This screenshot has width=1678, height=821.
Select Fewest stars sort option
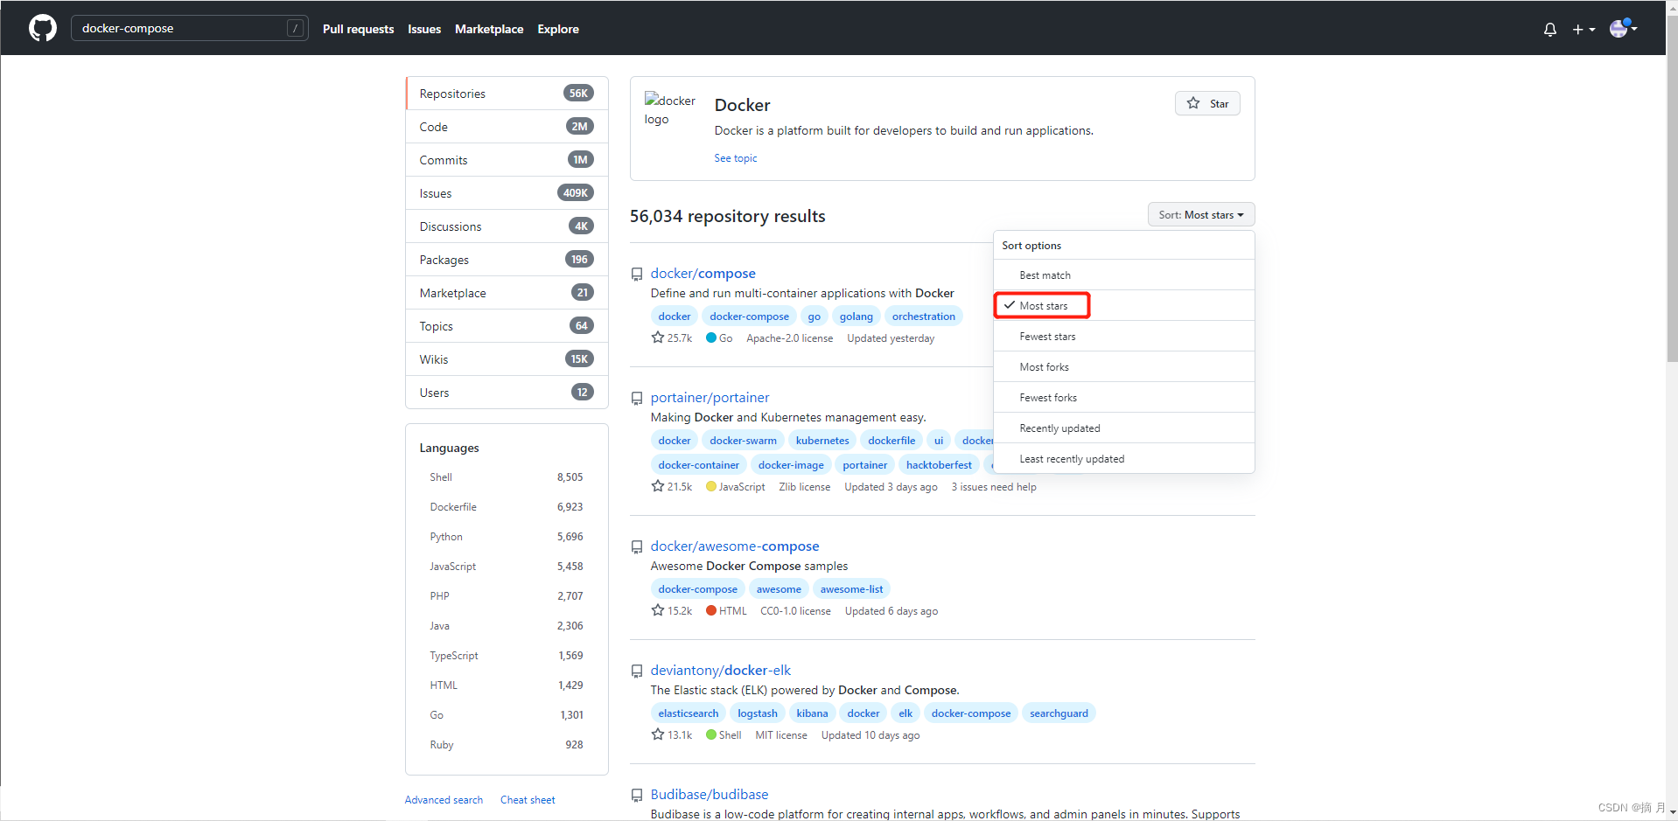click(1124, 336)
